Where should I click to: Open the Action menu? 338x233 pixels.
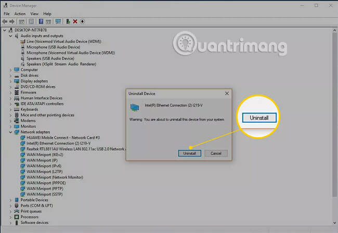click(x=20, y=14)
